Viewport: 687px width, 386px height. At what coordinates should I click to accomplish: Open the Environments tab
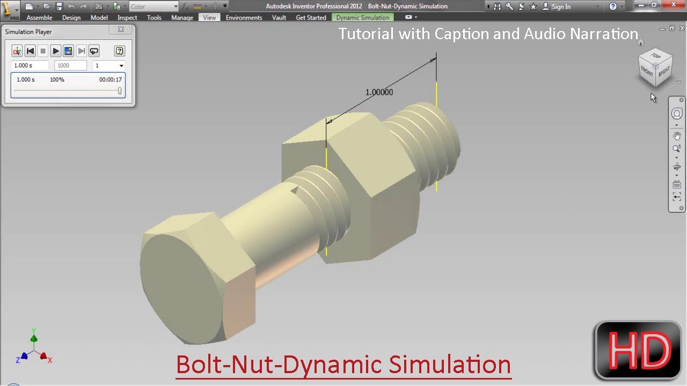point(244,18)
